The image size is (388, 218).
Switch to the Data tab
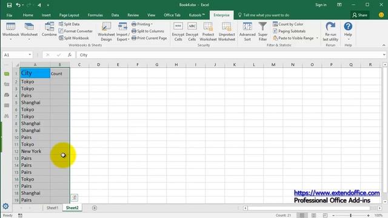115,15
